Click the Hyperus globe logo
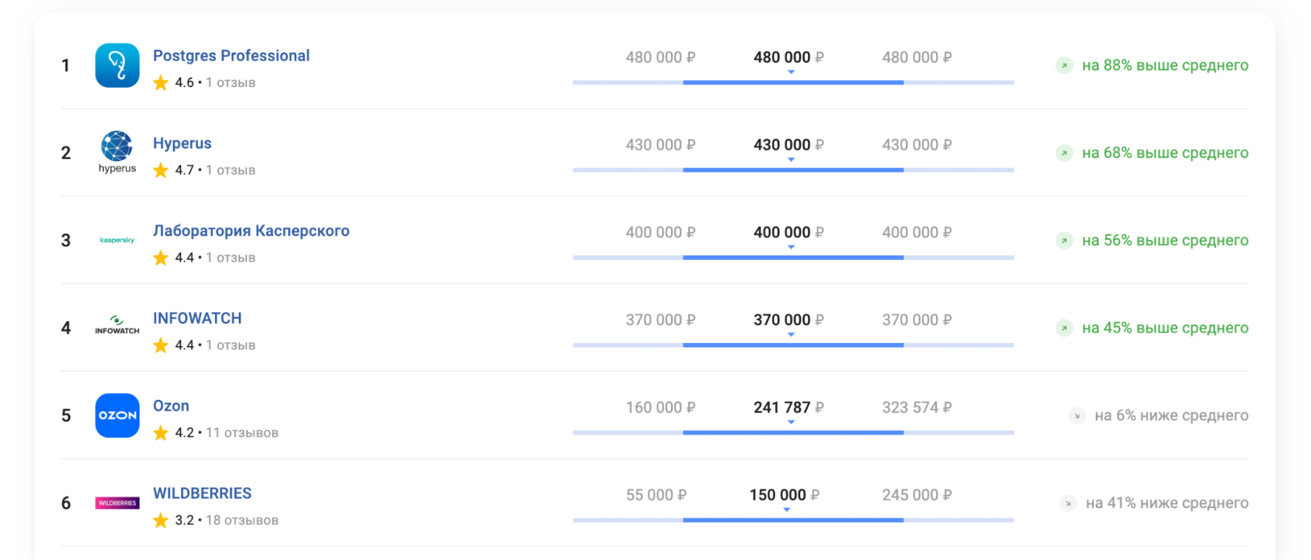 click(x=117, y=146)
